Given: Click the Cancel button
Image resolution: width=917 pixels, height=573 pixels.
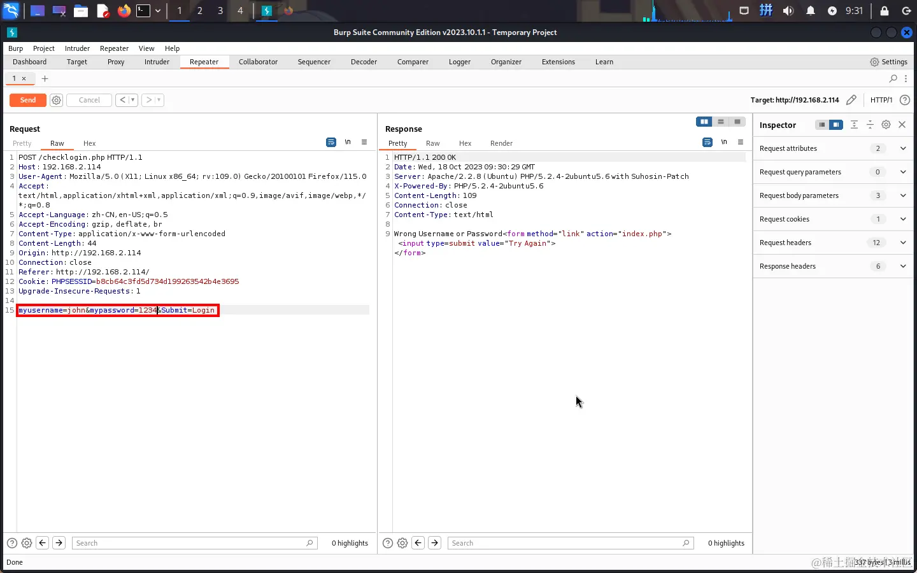Looking at the screenshot, I should pyautogui.click(x=89, y=100).
